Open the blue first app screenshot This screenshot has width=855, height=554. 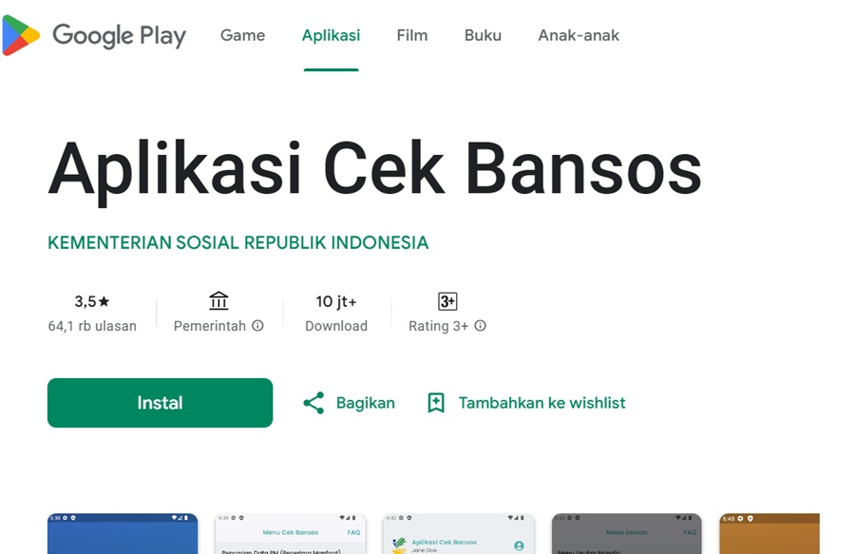click(x=123, y=533)
